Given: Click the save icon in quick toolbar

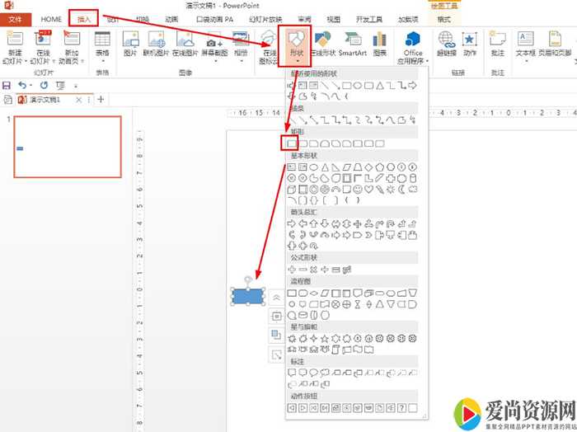Looking at the screenshot, I should point(7,85).
